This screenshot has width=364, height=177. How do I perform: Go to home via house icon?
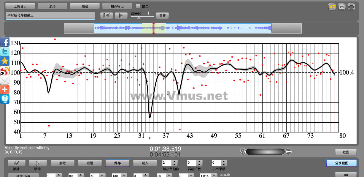click(342, 7)
